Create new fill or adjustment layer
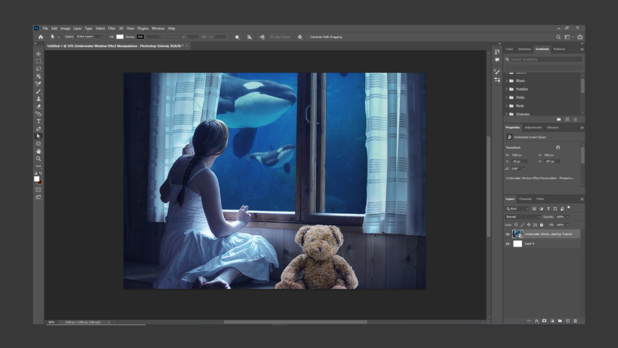The height and width of the screenshot is (348, 618). [x=552, y=321]
